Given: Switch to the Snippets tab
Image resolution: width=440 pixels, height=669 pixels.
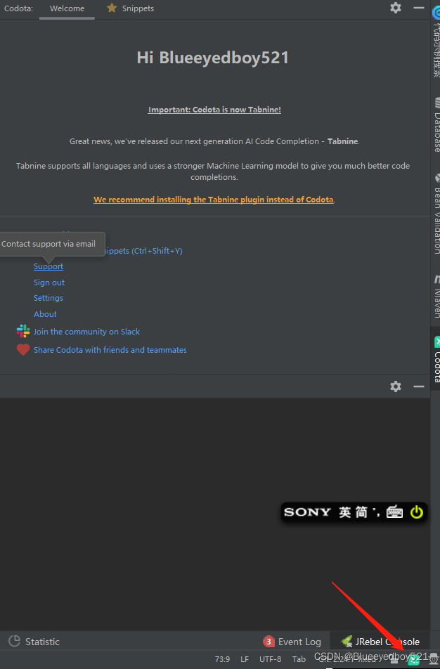Looking at the screenshot, I should coord(130,8).
